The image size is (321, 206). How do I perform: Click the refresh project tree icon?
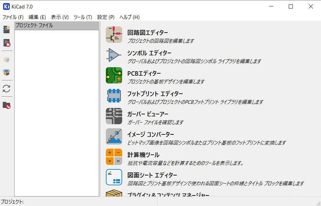(6, 89)
